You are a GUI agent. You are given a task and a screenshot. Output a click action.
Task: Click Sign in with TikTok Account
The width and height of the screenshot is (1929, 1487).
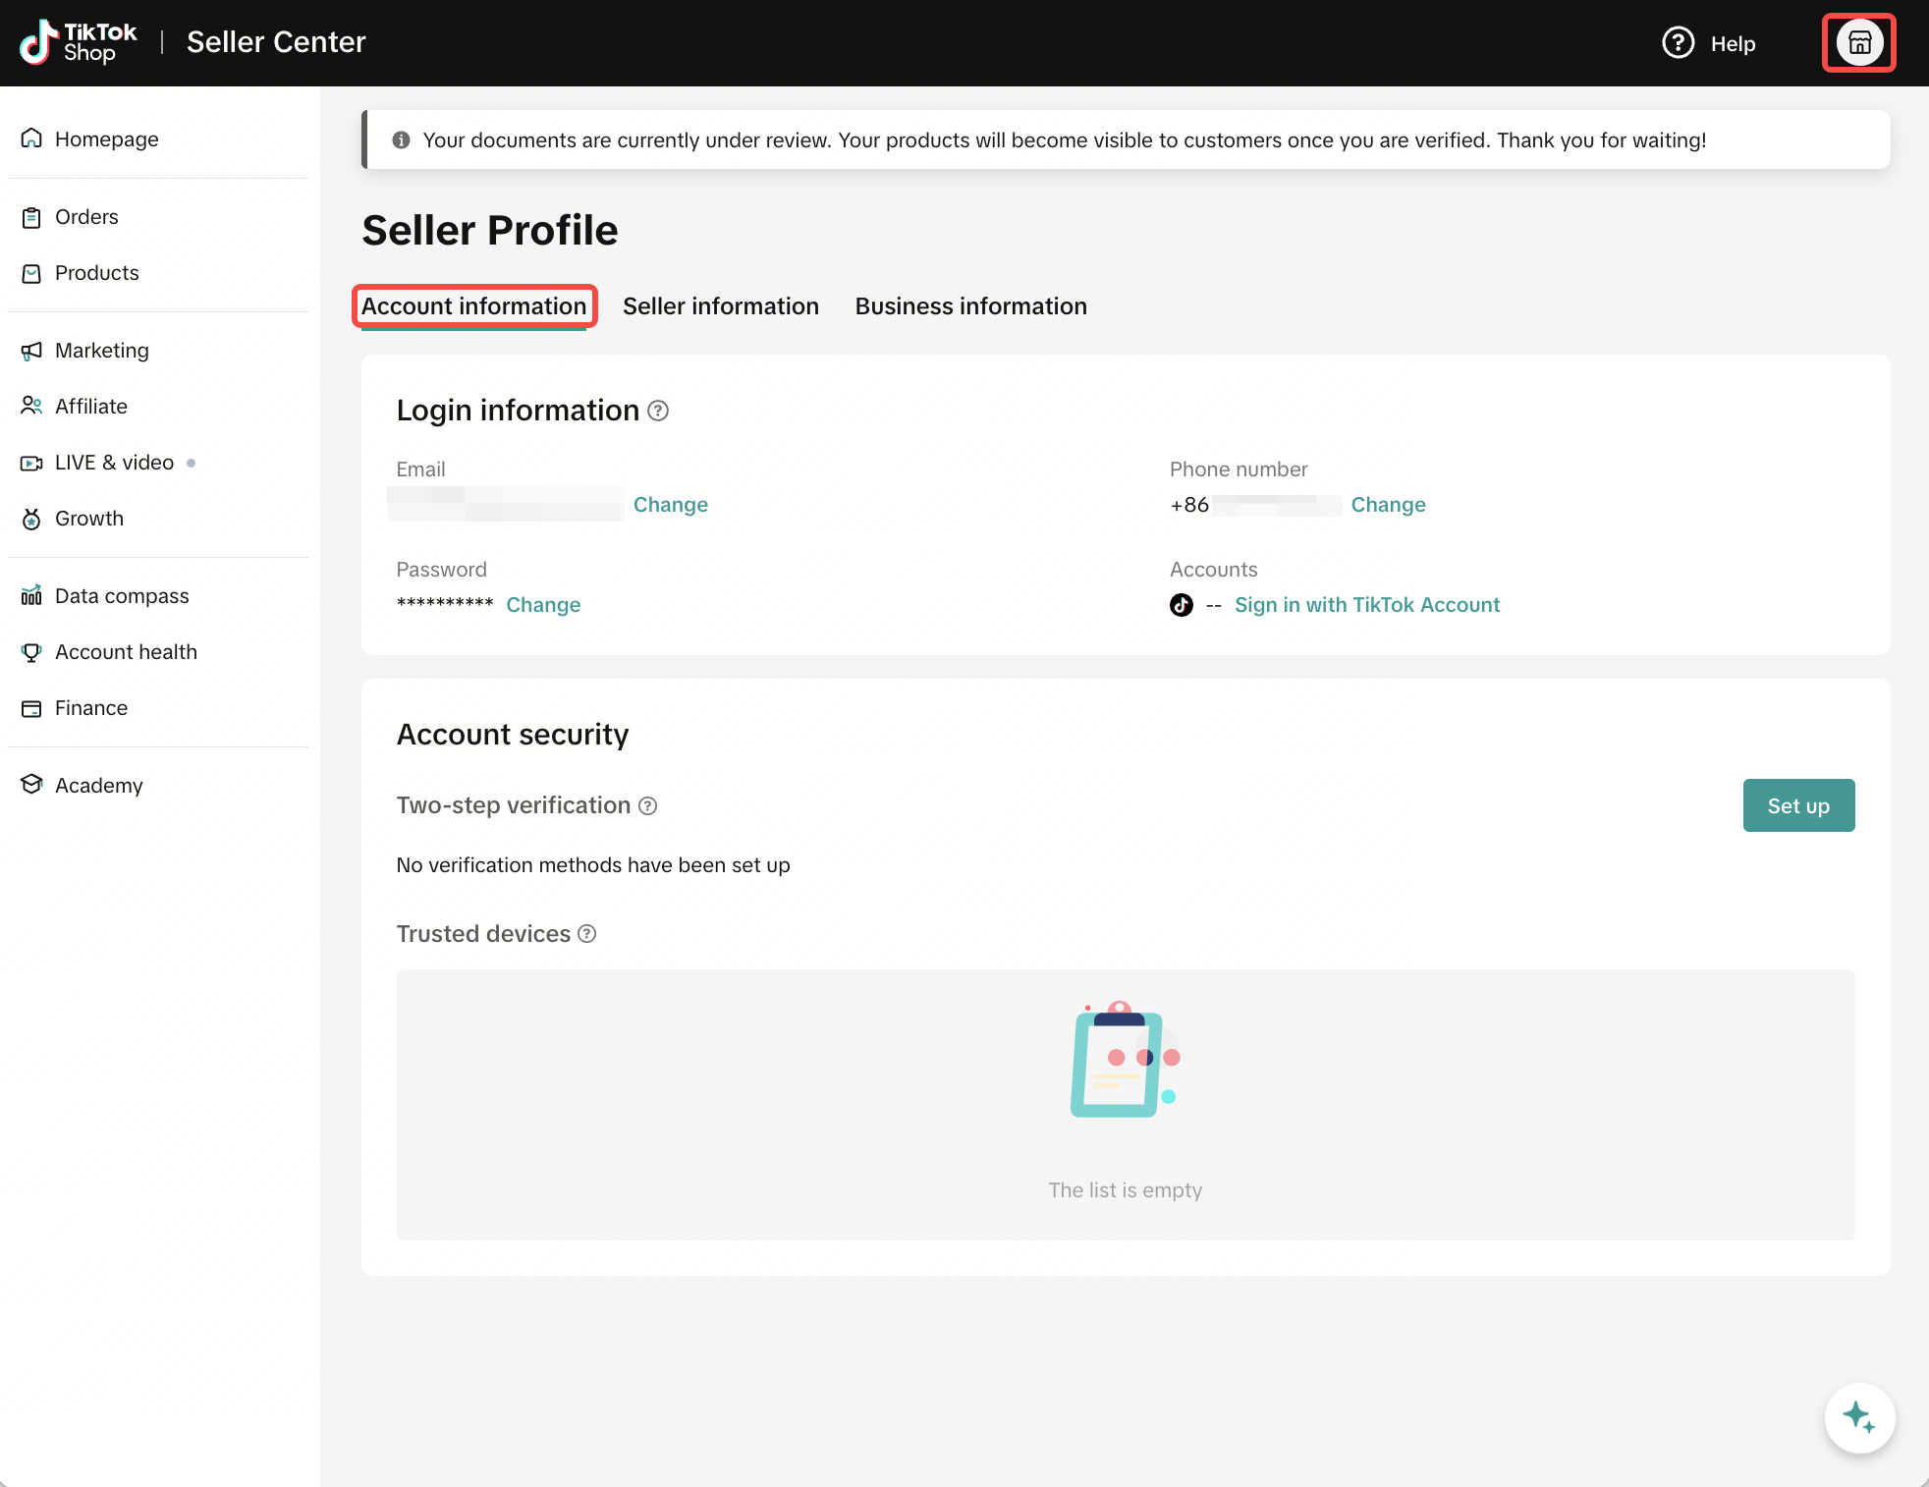pos(1366,605)
